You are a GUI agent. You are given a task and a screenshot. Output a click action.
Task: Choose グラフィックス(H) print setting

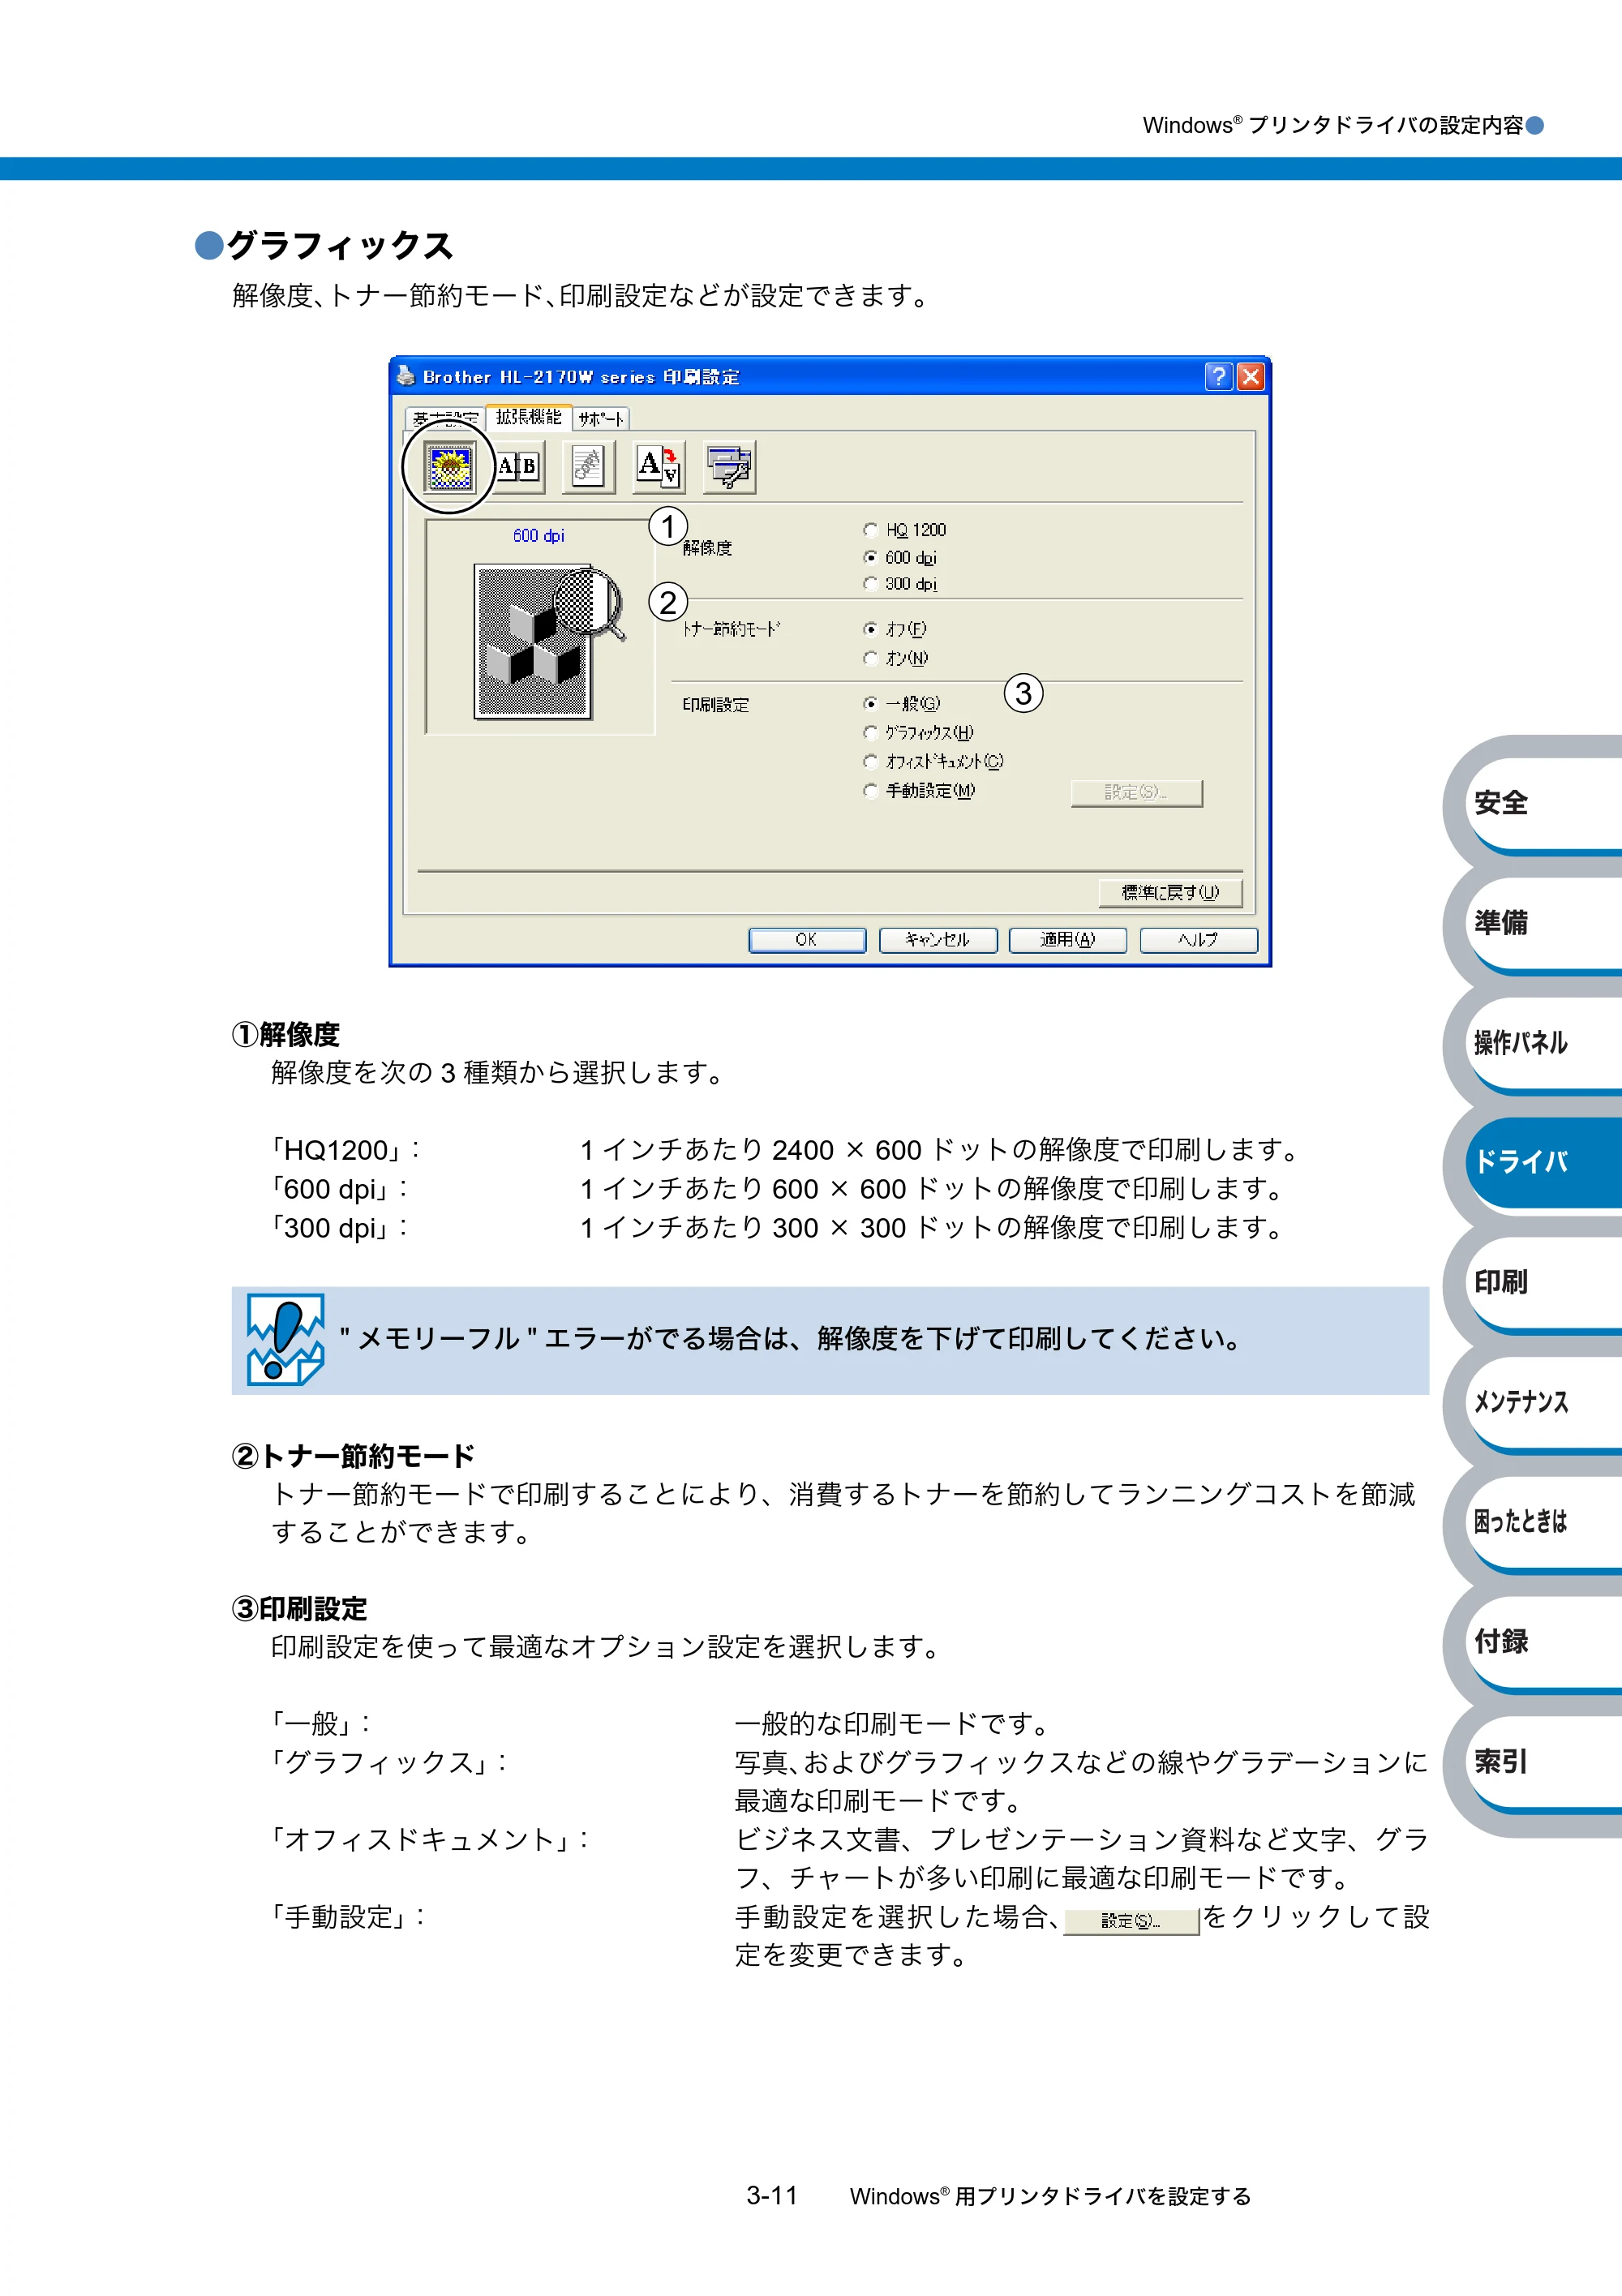(871, 733)
